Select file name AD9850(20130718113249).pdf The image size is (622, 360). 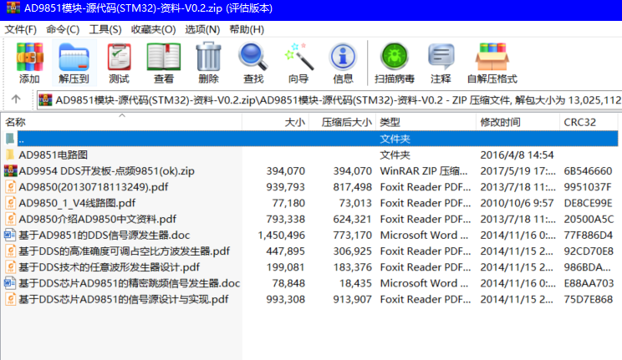click(x=94, y=187)
